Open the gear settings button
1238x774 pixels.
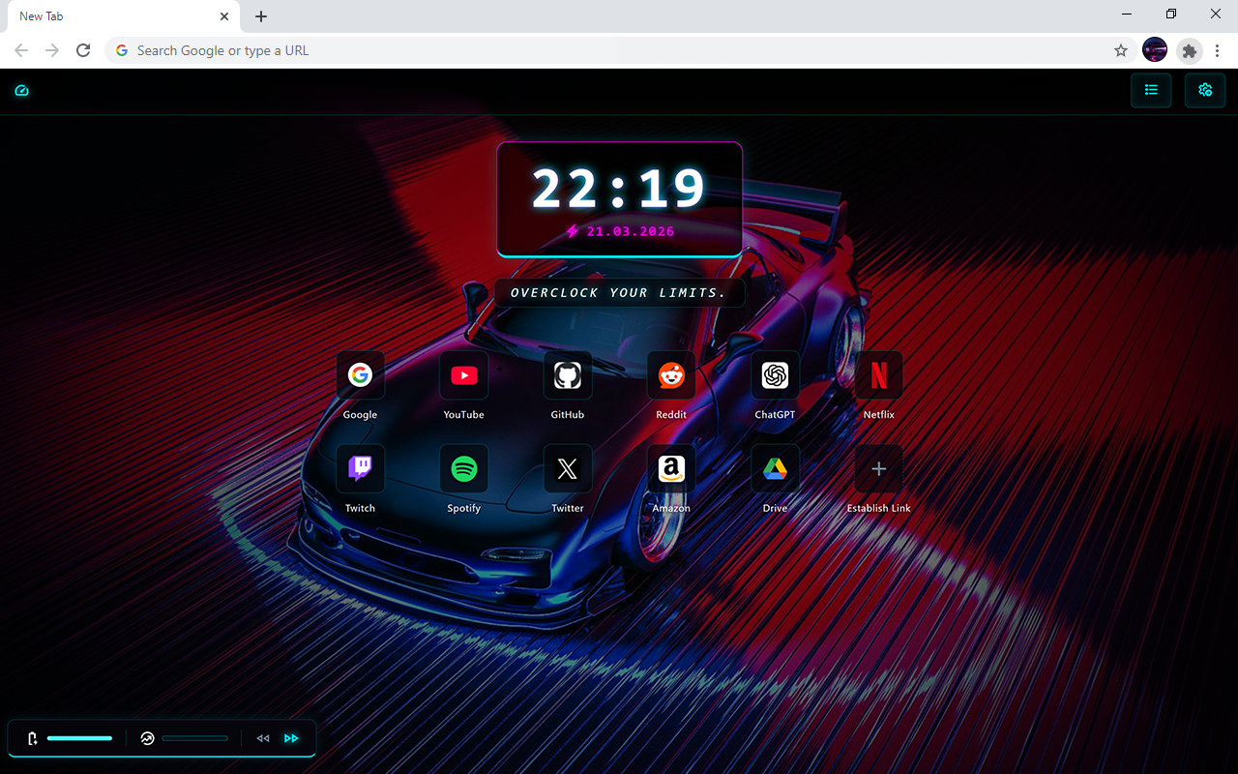pyautogui.click(x=1205, y=90)
